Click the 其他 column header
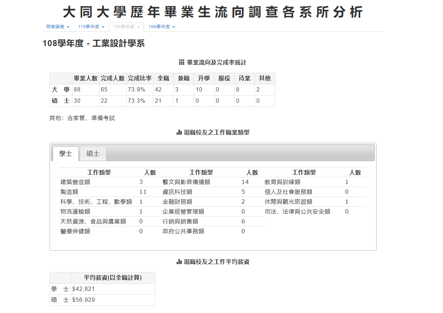Image resolution: width=443 pixels, height=313 pixels. (x=265, y=78)
